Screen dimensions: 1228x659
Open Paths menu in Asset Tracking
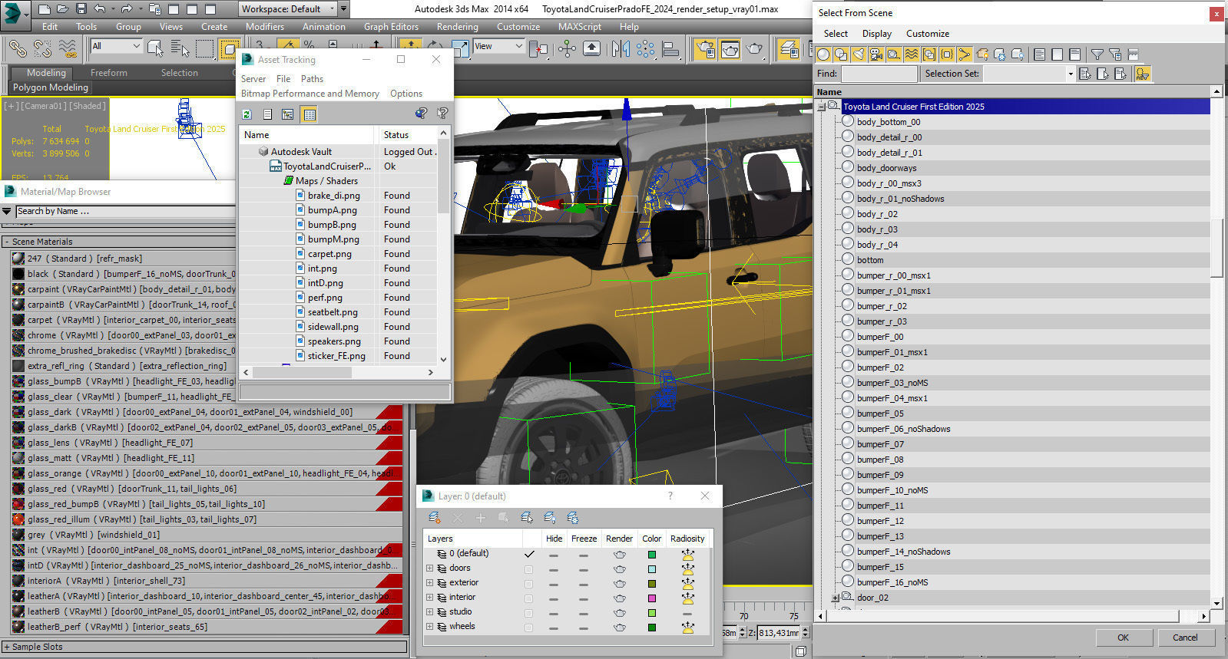click(x=312, y=79)
